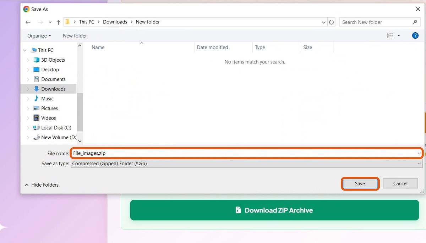The height and width of the screenshot is (243, 426).
Task: Expand the Downloads node
Action: [28, 89]
